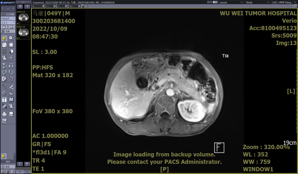The width and height of the screenshot is (298, 174).
Task: Open the Default preset dropdown
Action: pos(8,18)
